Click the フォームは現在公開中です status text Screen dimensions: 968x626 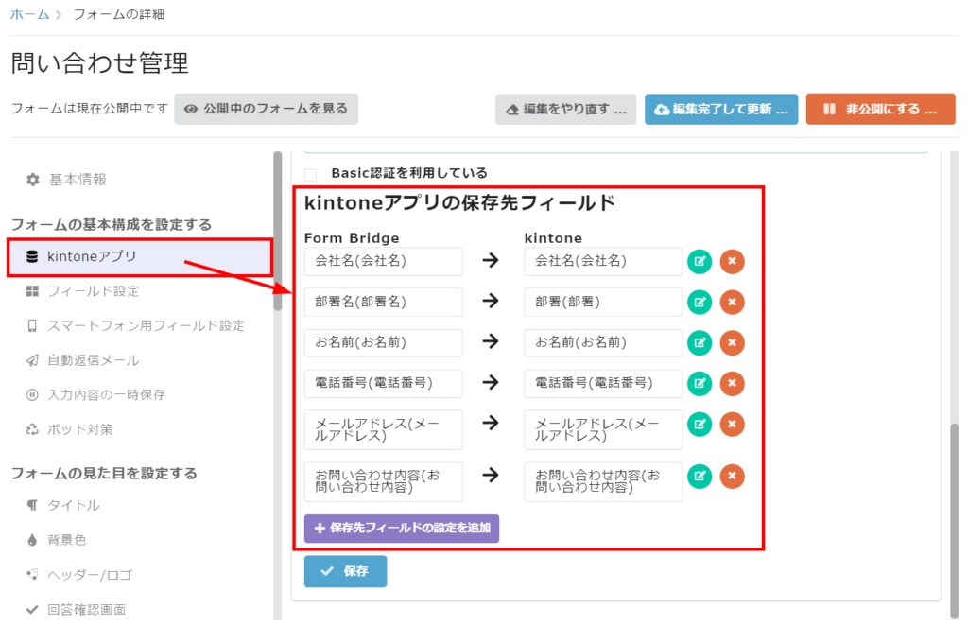coord(90,109)
